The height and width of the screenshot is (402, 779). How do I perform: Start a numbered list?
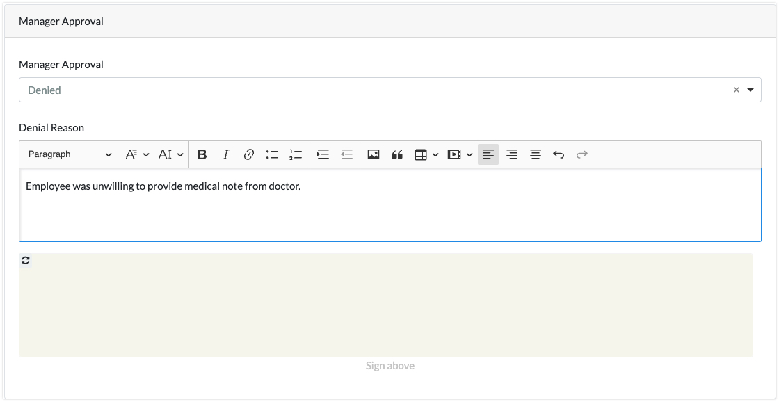click(x=296, y=154)
